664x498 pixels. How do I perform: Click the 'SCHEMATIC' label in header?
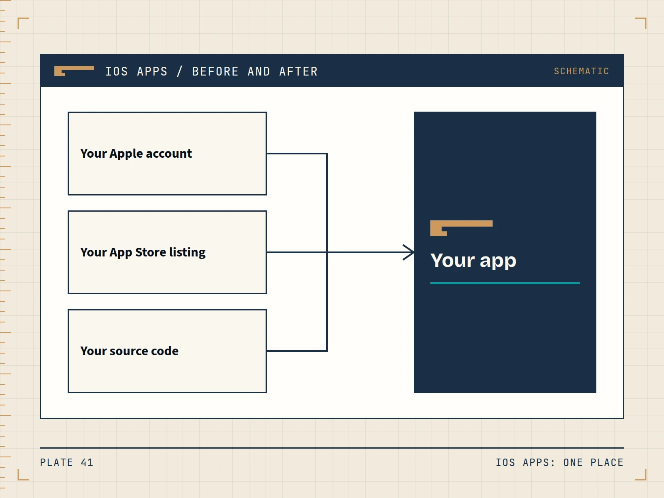point(581,71)
